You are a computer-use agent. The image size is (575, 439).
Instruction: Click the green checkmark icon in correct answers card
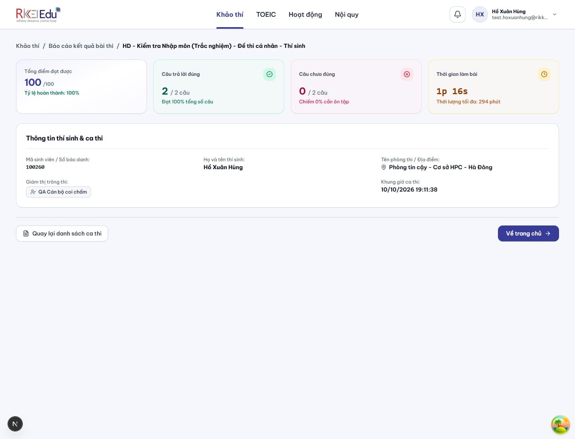270,74
